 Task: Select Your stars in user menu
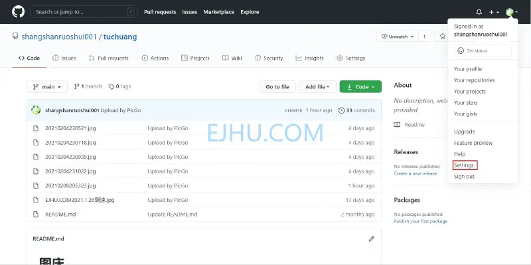[466, 103]
